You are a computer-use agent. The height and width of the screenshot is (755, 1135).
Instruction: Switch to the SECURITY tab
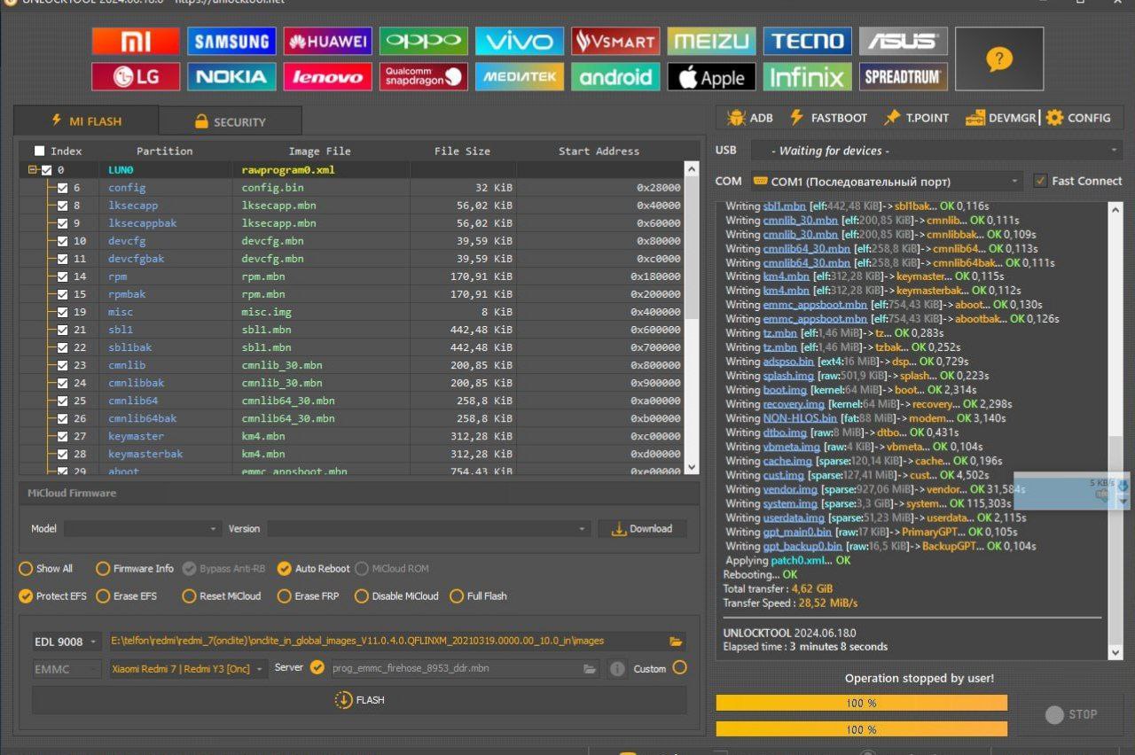point(230,121)
